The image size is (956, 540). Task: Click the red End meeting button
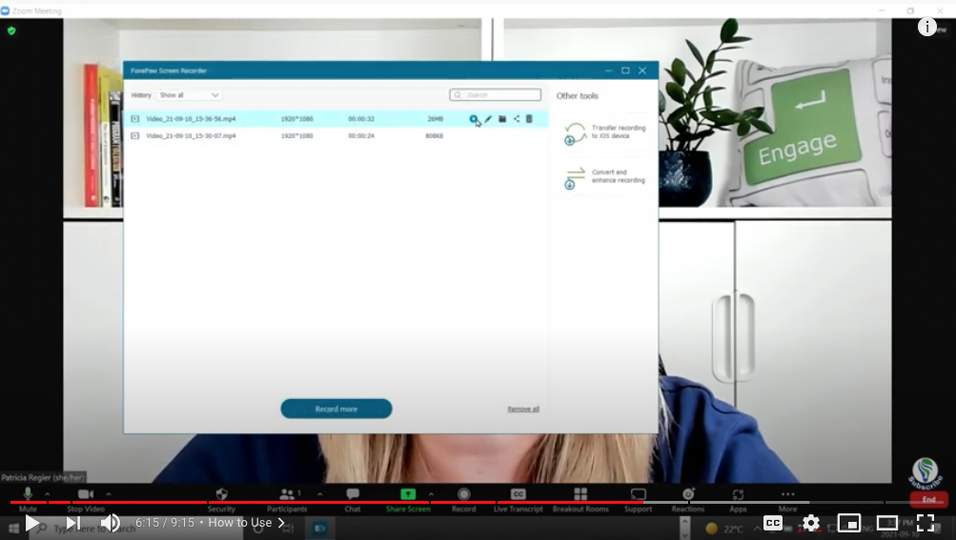[x=928, y=499]
